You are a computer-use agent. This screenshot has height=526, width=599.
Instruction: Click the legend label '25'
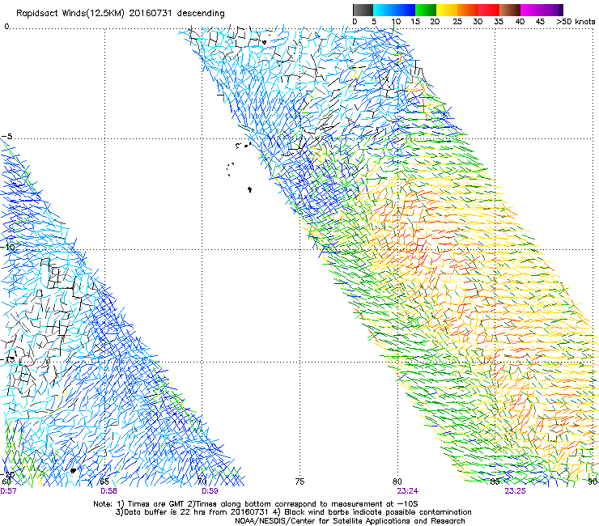(x=457, y=22)
